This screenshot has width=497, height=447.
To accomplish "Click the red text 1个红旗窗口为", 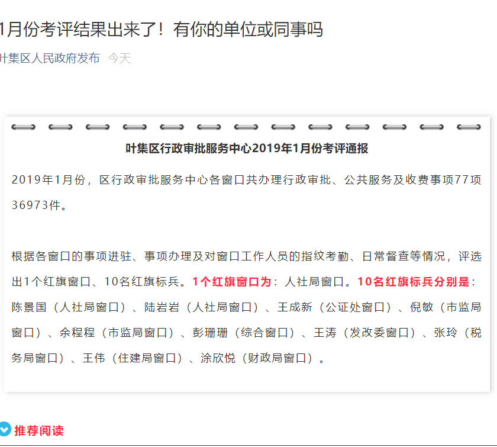I will click(232, 282).
